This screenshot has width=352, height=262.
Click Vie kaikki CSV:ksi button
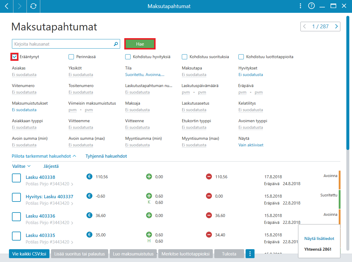[29, 254]
